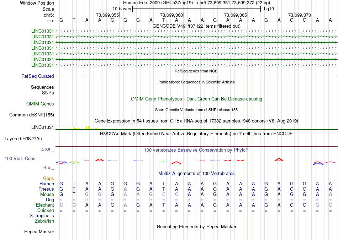
Task: Open 100 vertebrates Basewise Conservation by PhyloP title
Action: pyautogui.click(x=196, y=150)
